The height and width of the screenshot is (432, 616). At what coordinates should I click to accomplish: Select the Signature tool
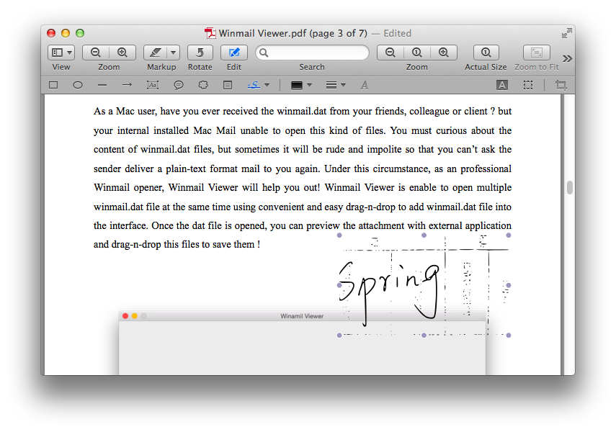(x=254, y=85)
